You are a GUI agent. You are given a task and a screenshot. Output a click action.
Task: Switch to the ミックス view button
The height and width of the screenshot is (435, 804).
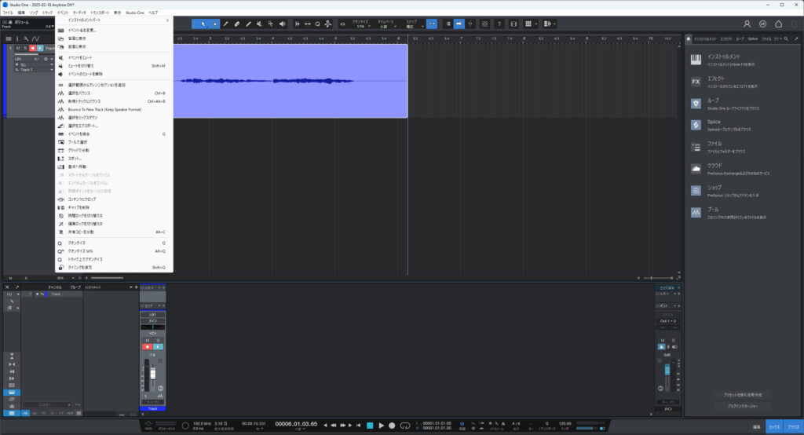775,426
